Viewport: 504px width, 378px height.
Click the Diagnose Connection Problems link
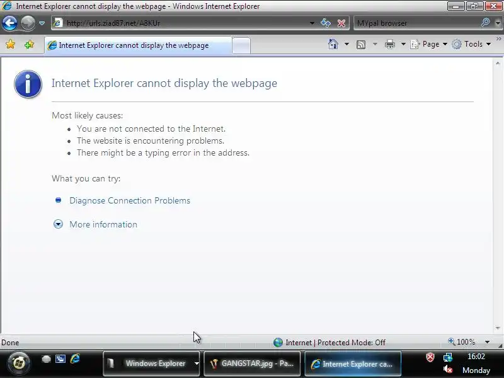coord(130,200)
